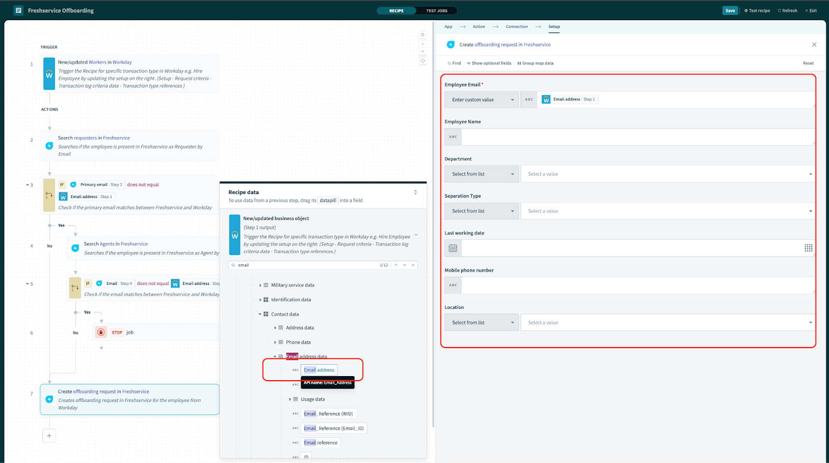Click Test recipe in top bar
829x463 pixels.
tap(757, 10)
